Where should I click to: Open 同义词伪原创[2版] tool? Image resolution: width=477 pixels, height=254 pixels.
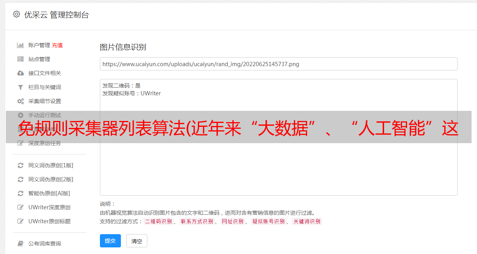pyautogui.click(x=51, y=179)
